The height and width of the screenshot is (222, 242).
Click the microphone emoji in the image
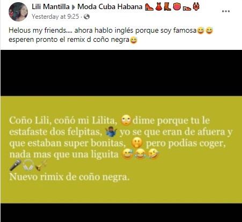tap(16, 165)
